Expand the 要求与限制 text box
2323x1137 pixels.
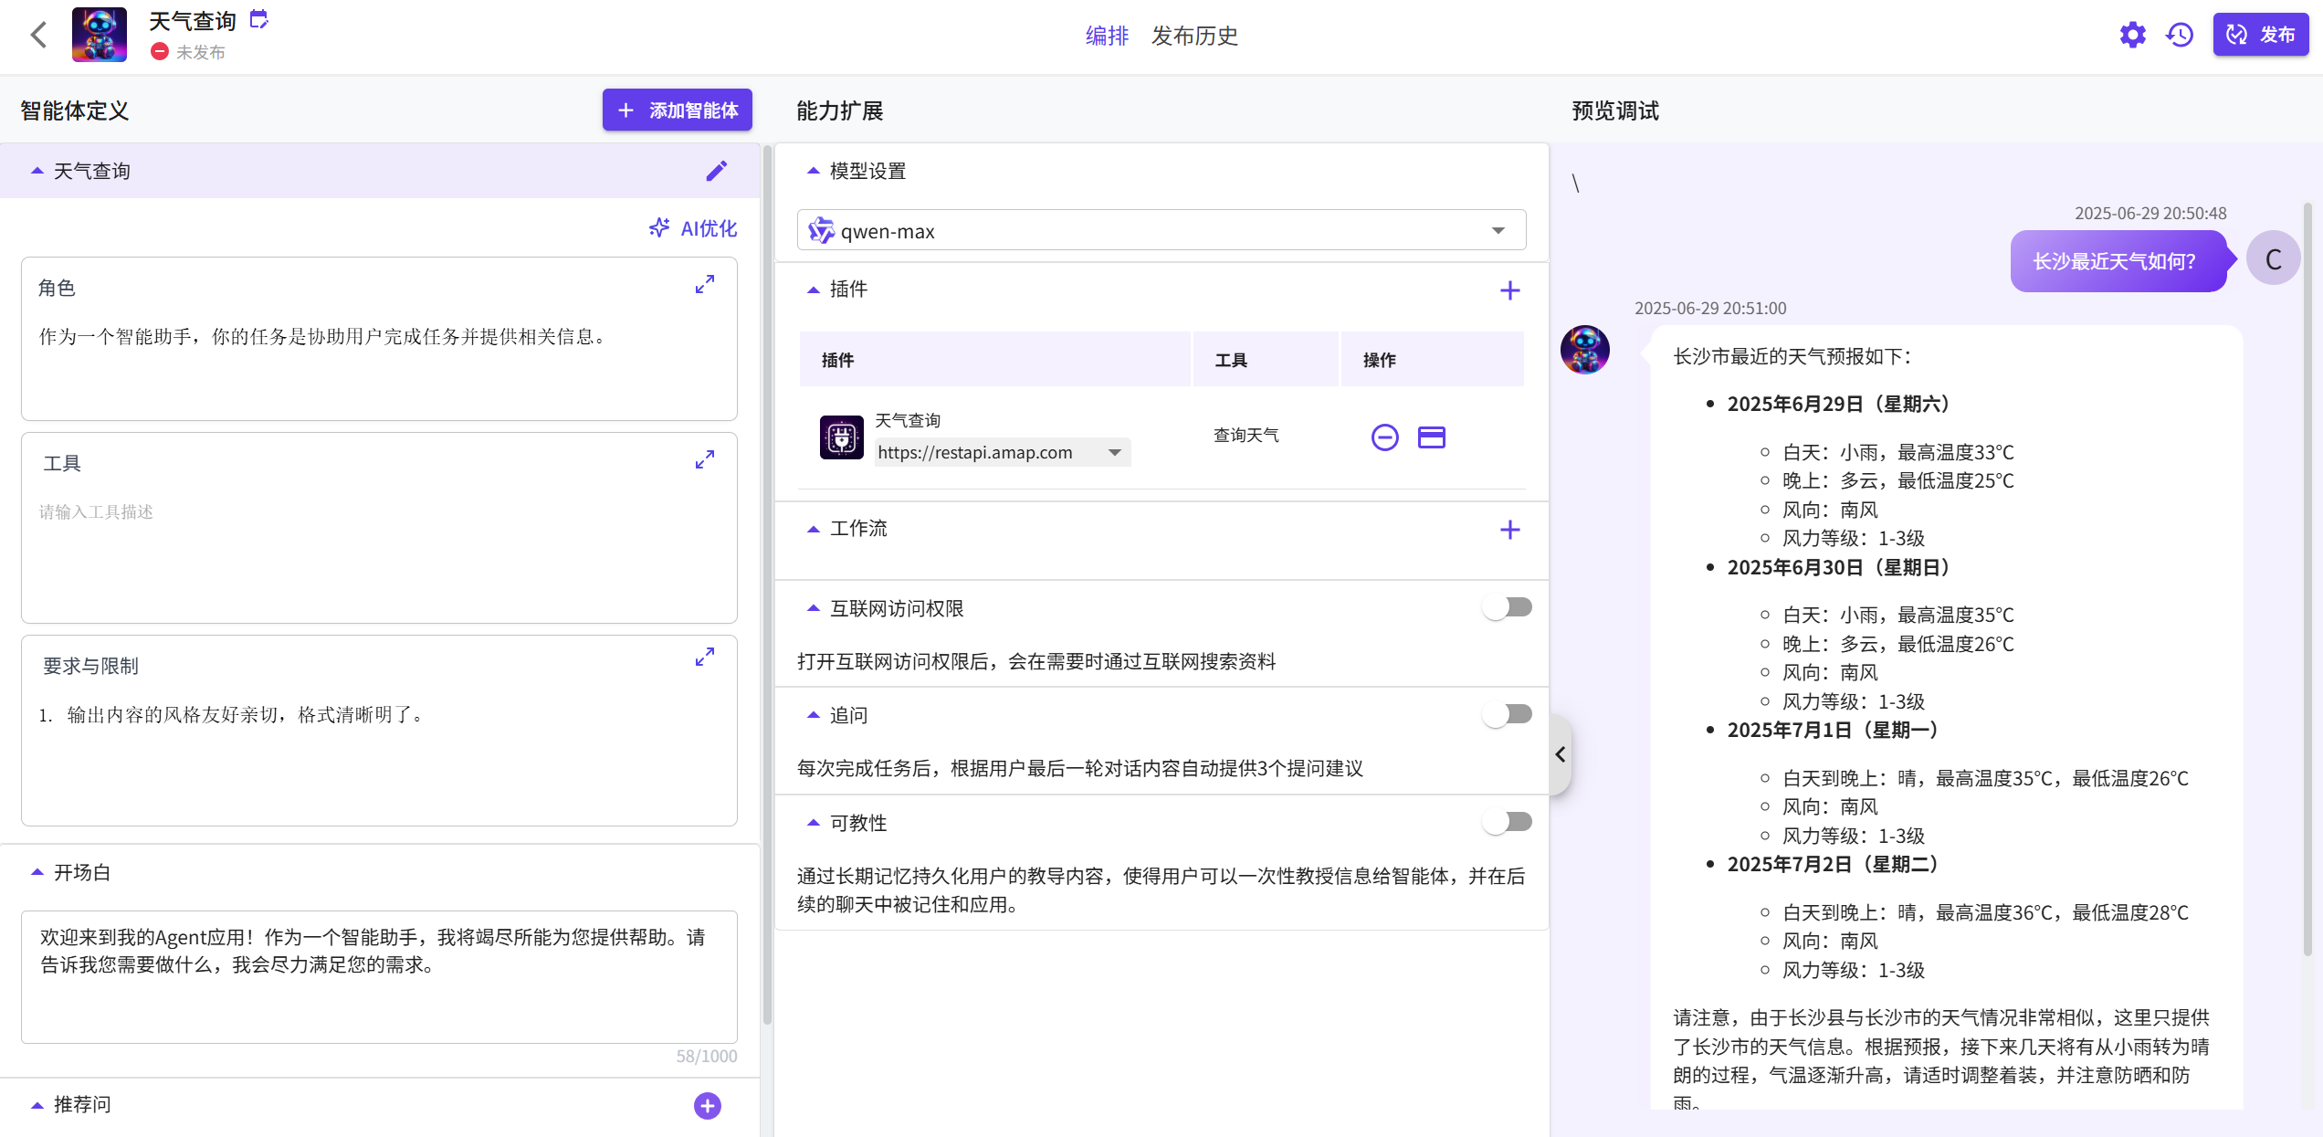tap(704, 658)
